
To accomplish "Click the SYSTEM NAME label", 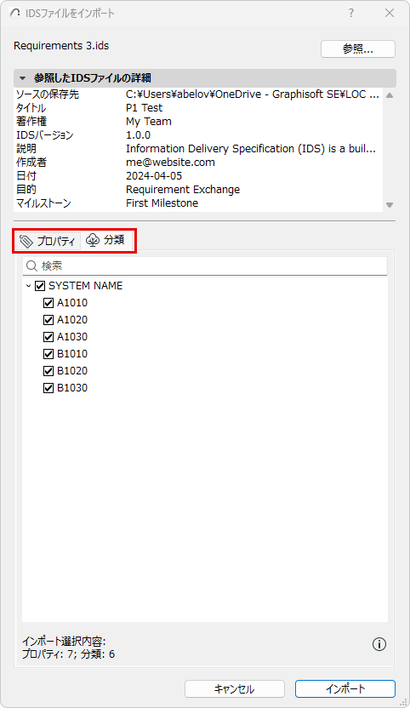I will (85, 286).
